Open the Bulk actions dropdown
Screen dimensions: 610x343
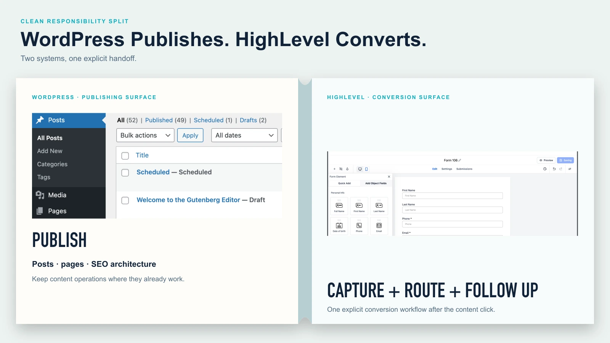pyautogui.click(x=145, y=135)
